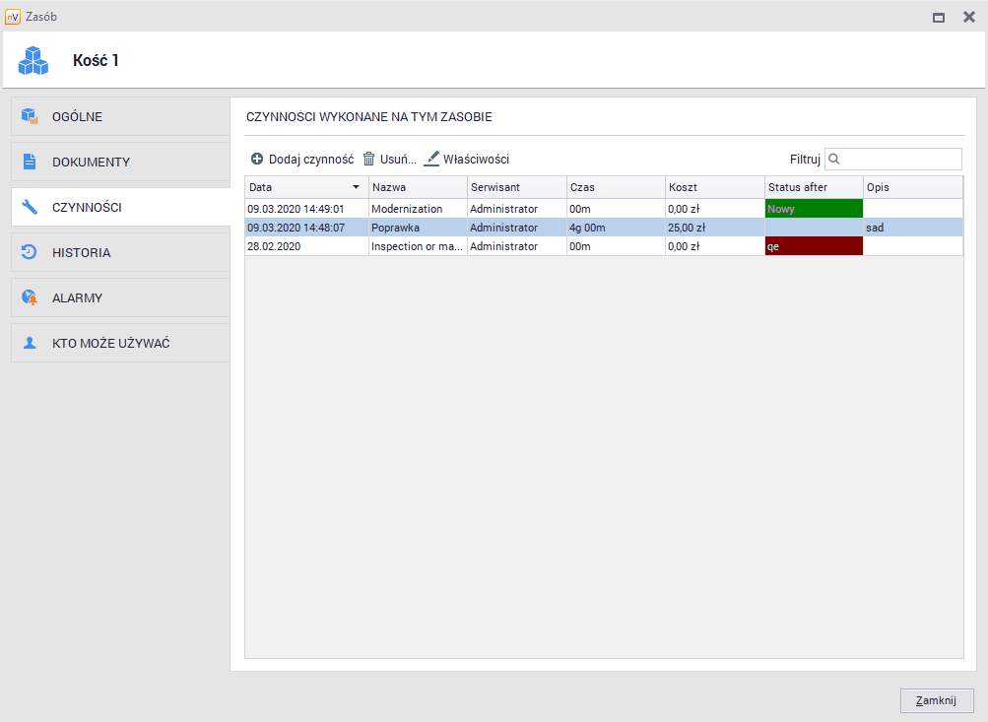Click the pencil icon for Właściwości
This screenshot has height=722, width=988.
[x=431, y=159]
